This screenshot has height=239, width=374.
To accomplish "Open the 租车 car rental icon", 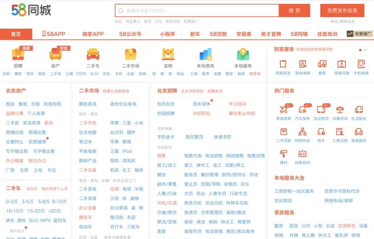I will [321, 132].
